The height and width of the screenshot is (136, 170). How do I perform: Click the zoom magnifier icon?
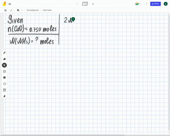click(x=18, y=10)
